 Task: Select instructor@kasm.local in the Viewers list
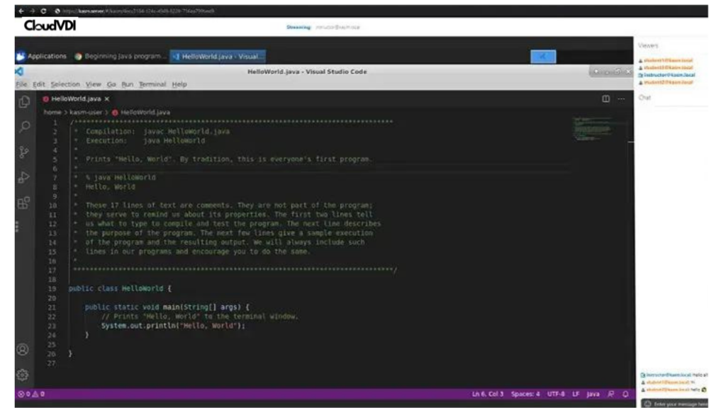pyautogui.click(x=666, y=75)
